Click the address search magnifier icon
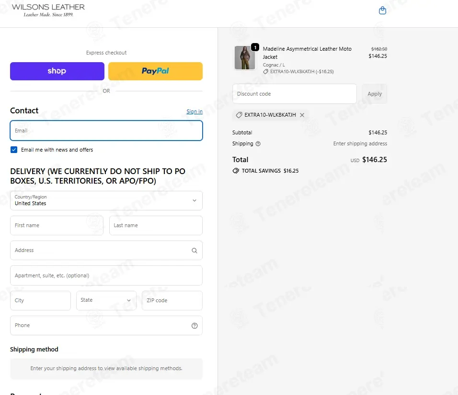 tap(194, 251)
